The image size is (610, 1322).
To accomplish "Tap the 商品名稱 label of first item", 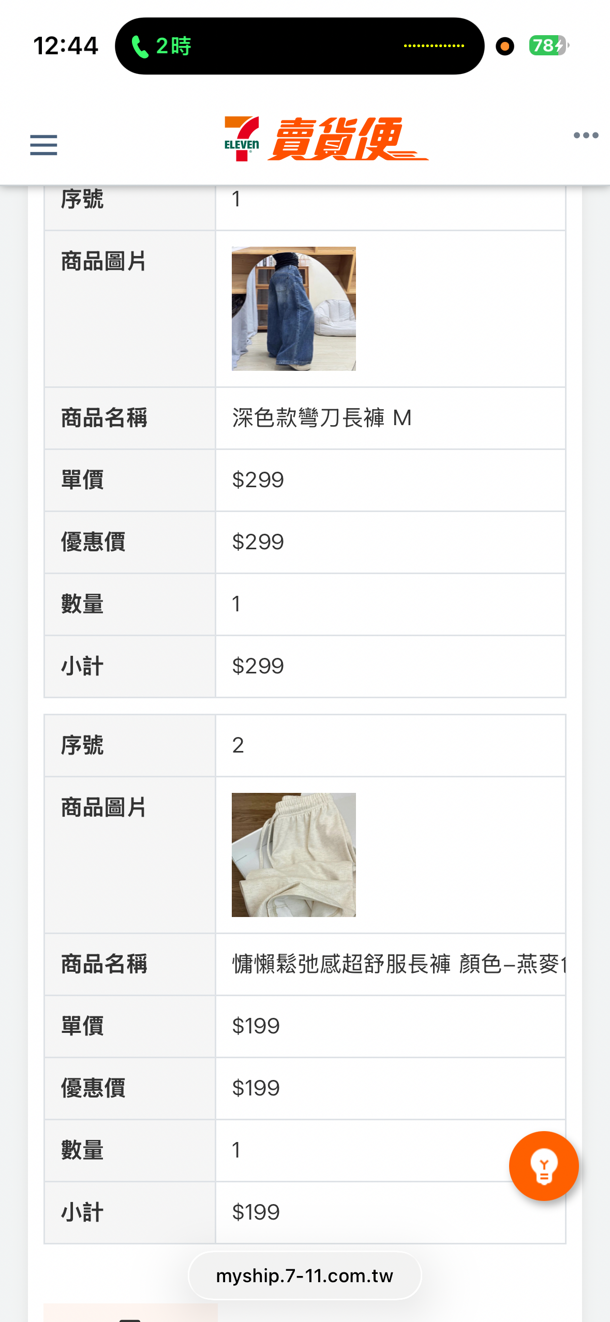I will 104,418.
